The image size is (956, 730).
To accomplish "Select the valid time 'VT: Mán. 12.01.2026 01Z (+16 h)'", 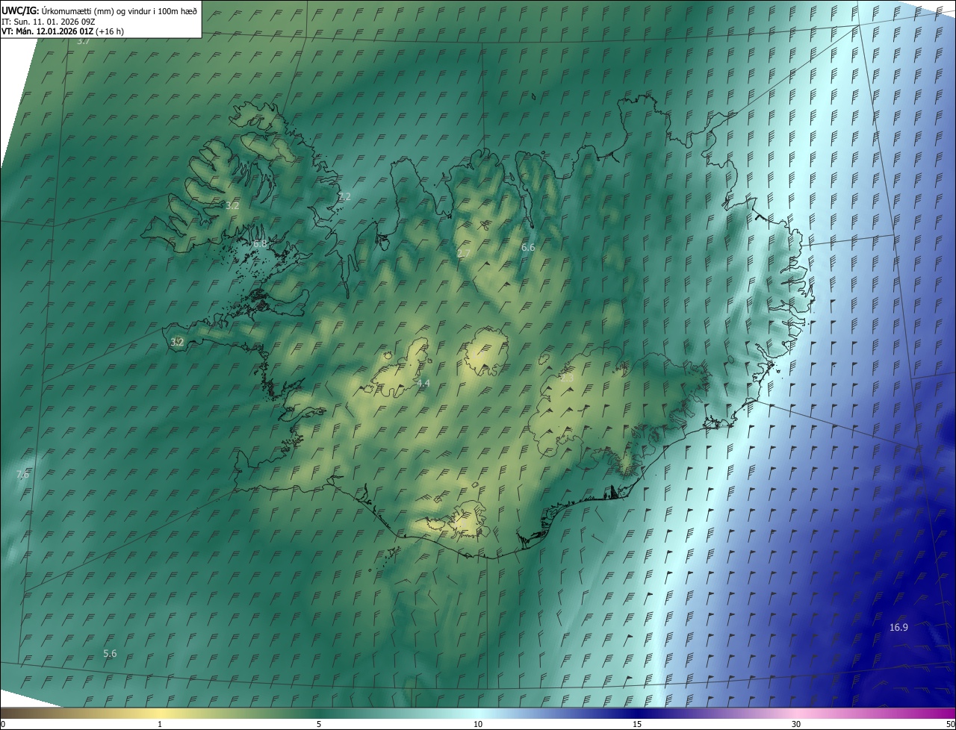I will click(x=63, y=31).
